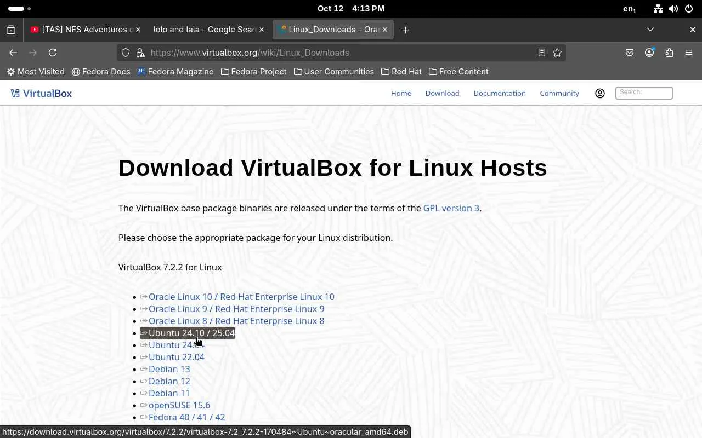This screenshot has width=702, height=438.
Task: Open the system volume icon
Action: [x=673, y=9]
